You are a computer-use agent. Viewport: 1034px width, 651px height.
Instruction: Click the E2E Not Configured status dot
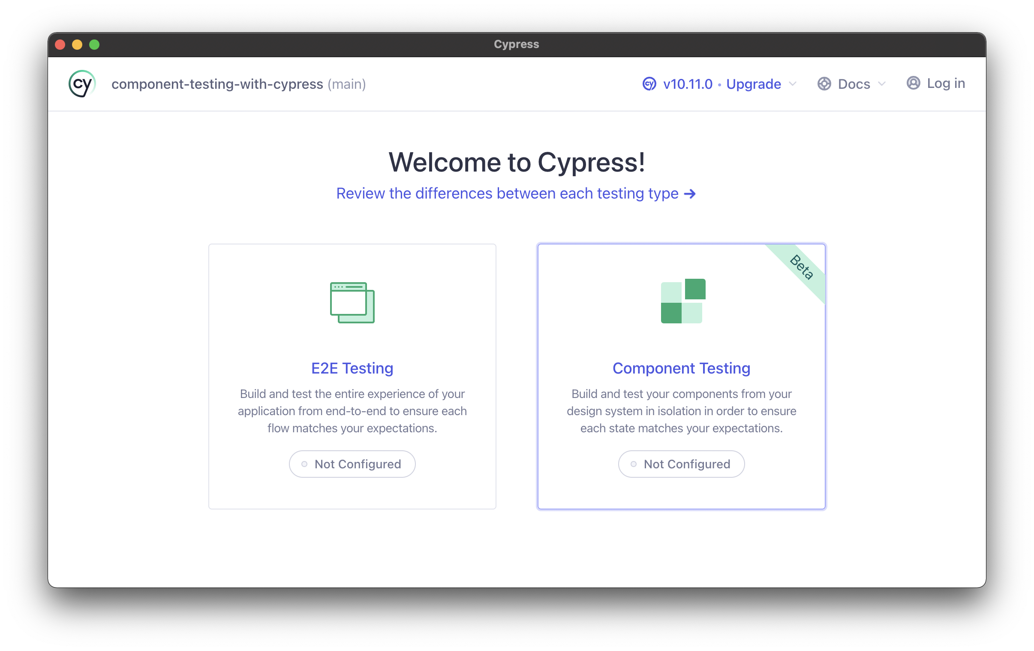point(304,464)
